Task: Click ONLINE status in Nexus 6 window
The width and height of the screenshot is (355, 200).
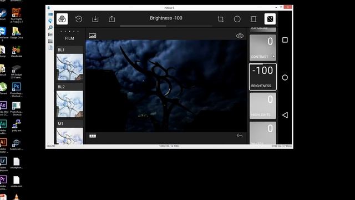Action: pos(51,146)
